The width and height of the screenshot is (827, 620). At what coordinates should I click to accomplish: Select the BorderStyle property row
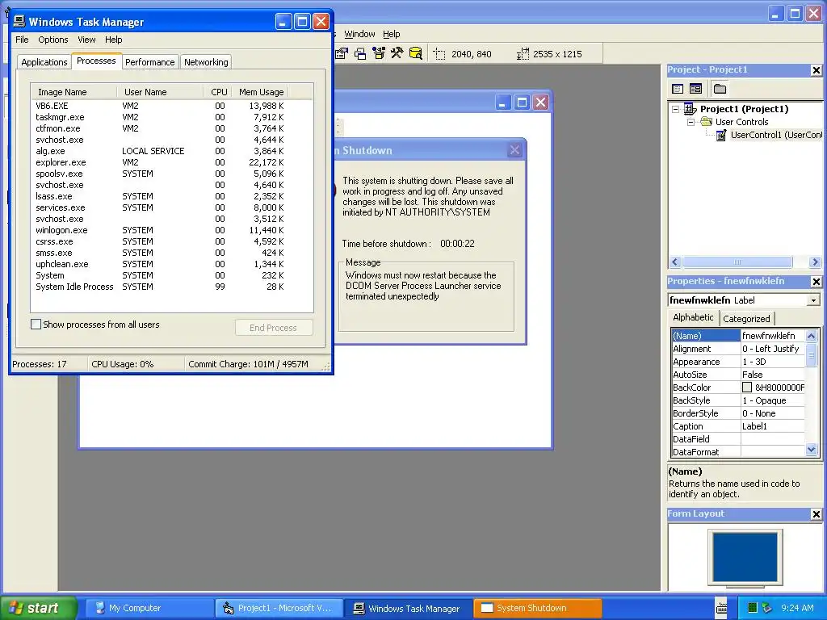(x=738, y=413)
